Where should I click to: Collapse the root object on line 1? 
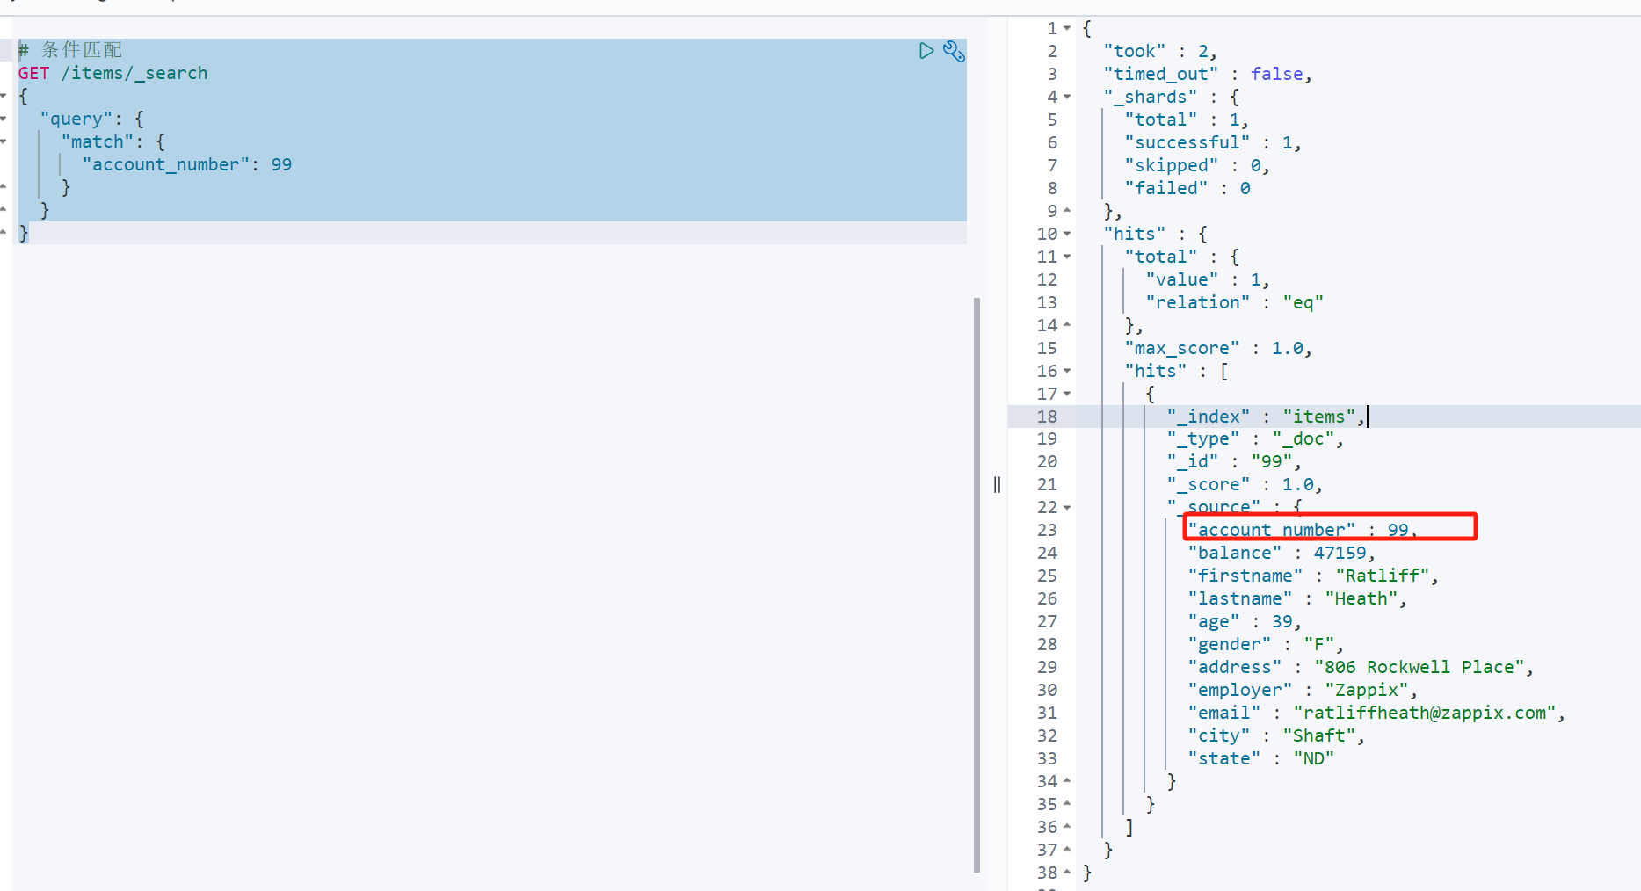pos(1067,28)
